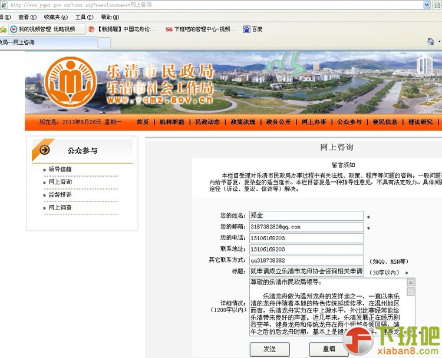Image resolution: width=442 pixels, height=358 pixels.
Task: Click the date text 2013年8月26日 星期一
Action: [92, 122]
